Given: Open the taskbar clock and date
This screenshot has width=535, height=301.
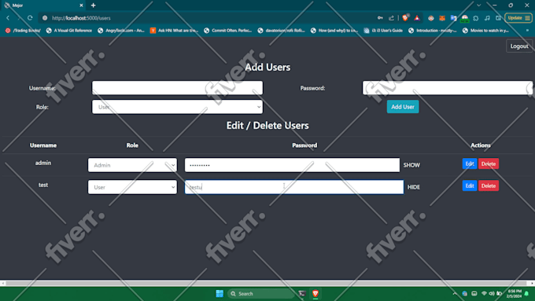Looking at the screenshot, I should click(x=515, y=293).
